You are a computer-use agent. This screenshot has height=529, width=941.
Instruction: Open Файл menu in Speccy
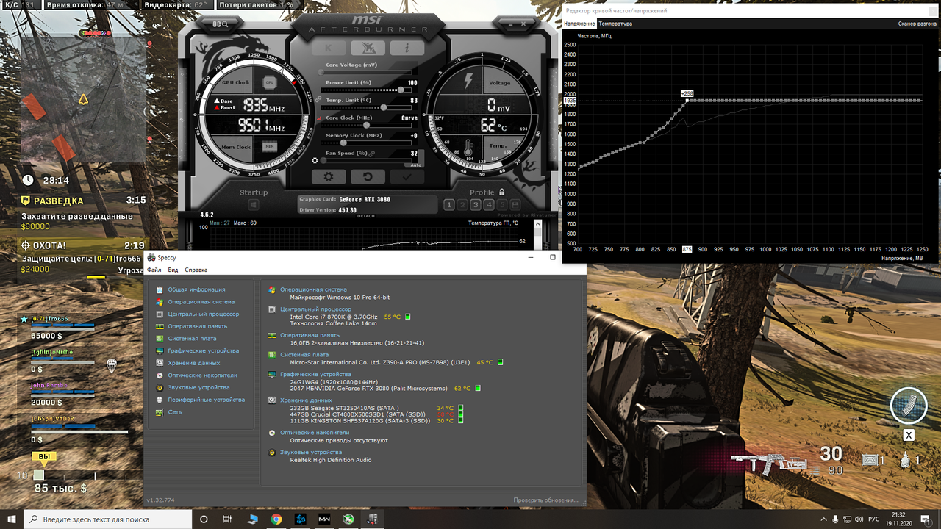point(154,270)
